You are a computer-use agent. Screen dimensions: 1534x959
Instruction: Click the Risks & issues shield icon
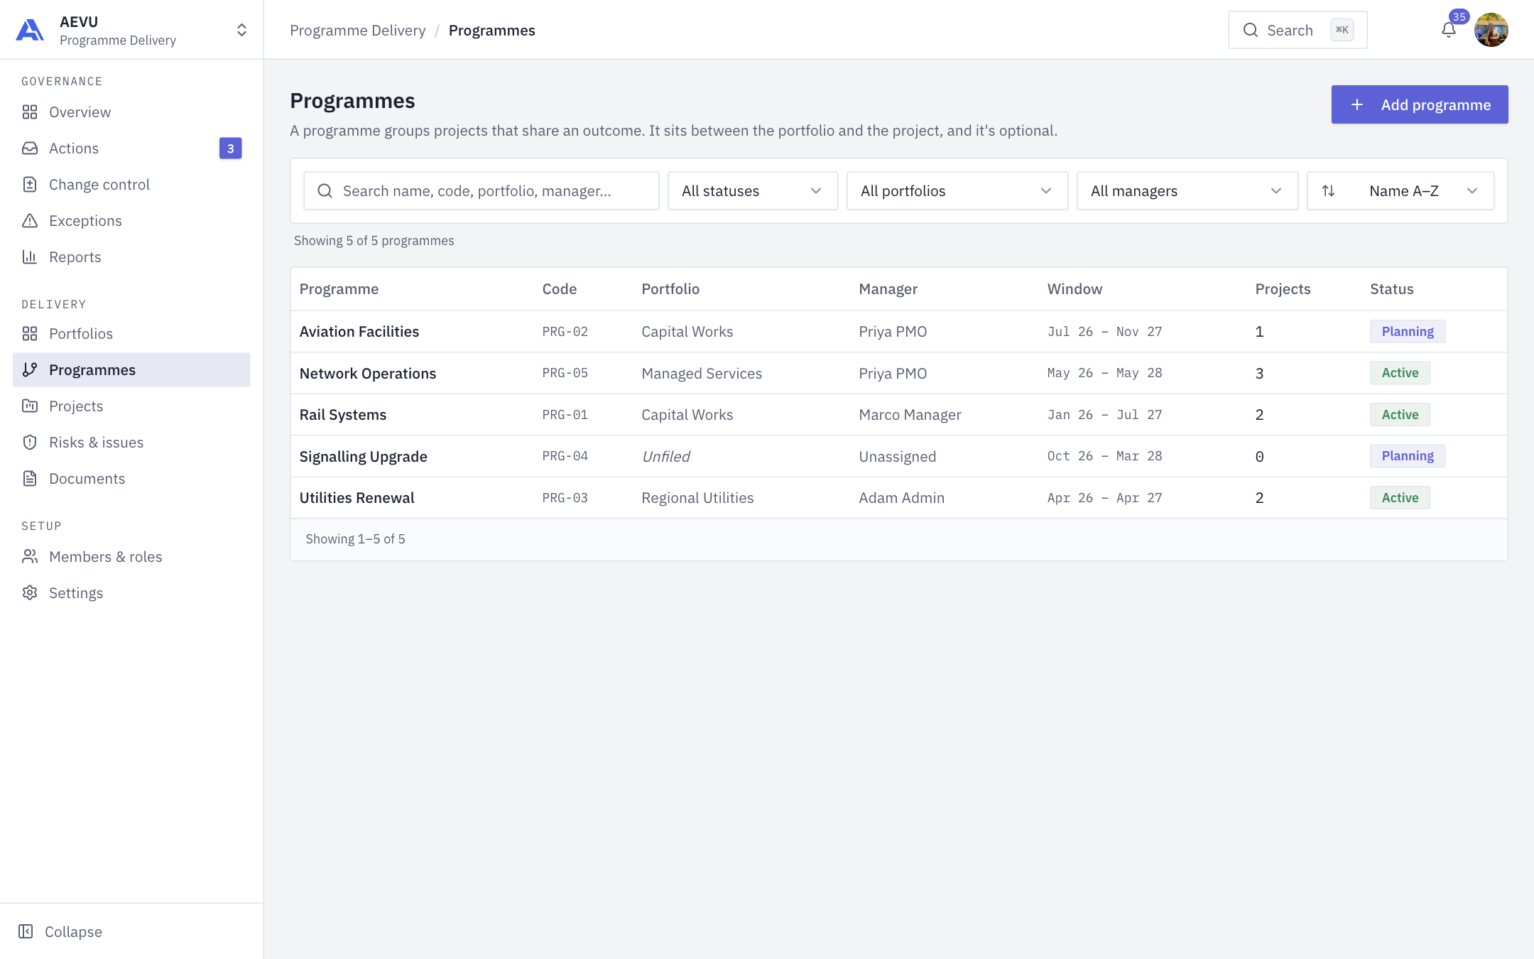pos(30,443)
